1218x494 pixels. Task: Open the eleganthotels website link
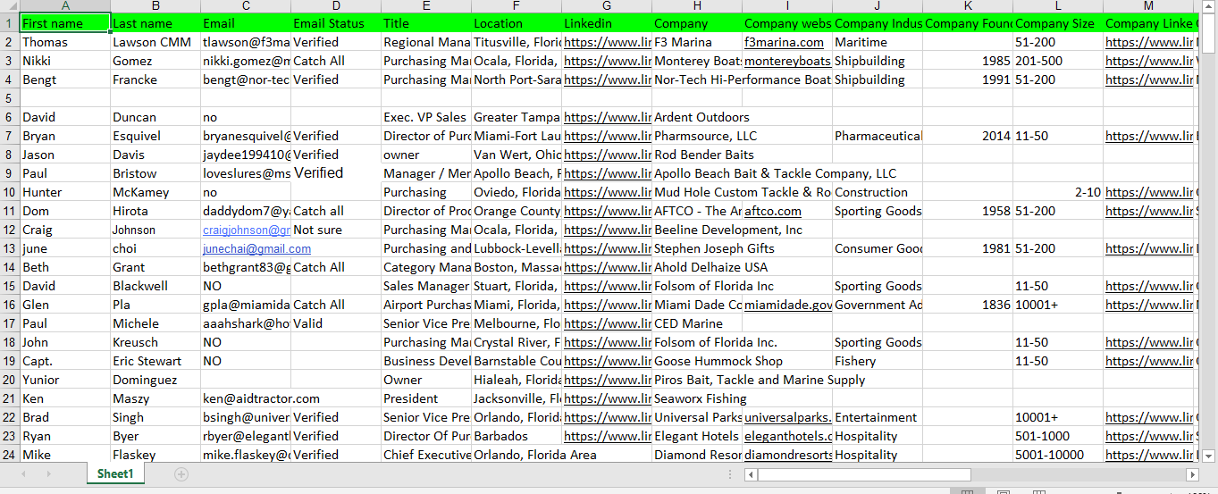pyautogui.click(x=787, y=436)
